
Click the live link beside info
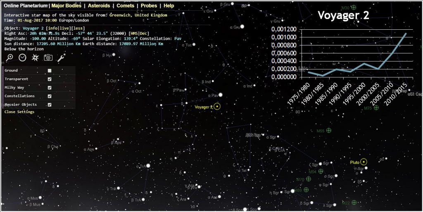pos(64,29)
